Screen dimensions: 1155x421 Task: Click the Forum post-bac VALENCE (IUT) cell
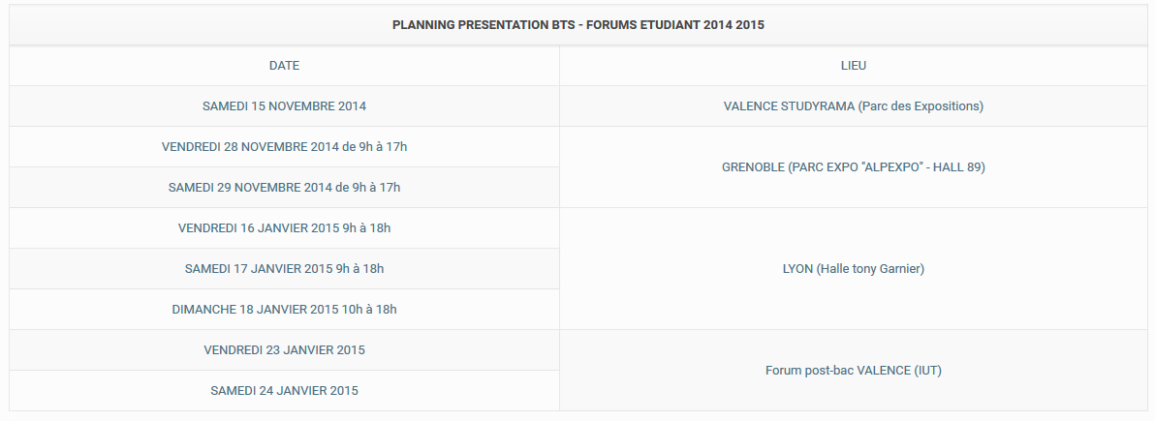click(x=853, y=371)
